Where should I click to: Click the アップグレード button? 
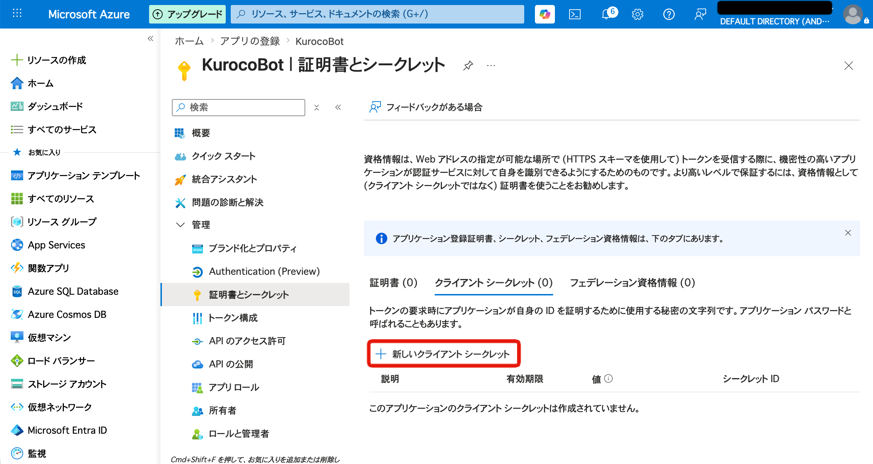pyautogui.click(x=187, y=14)
